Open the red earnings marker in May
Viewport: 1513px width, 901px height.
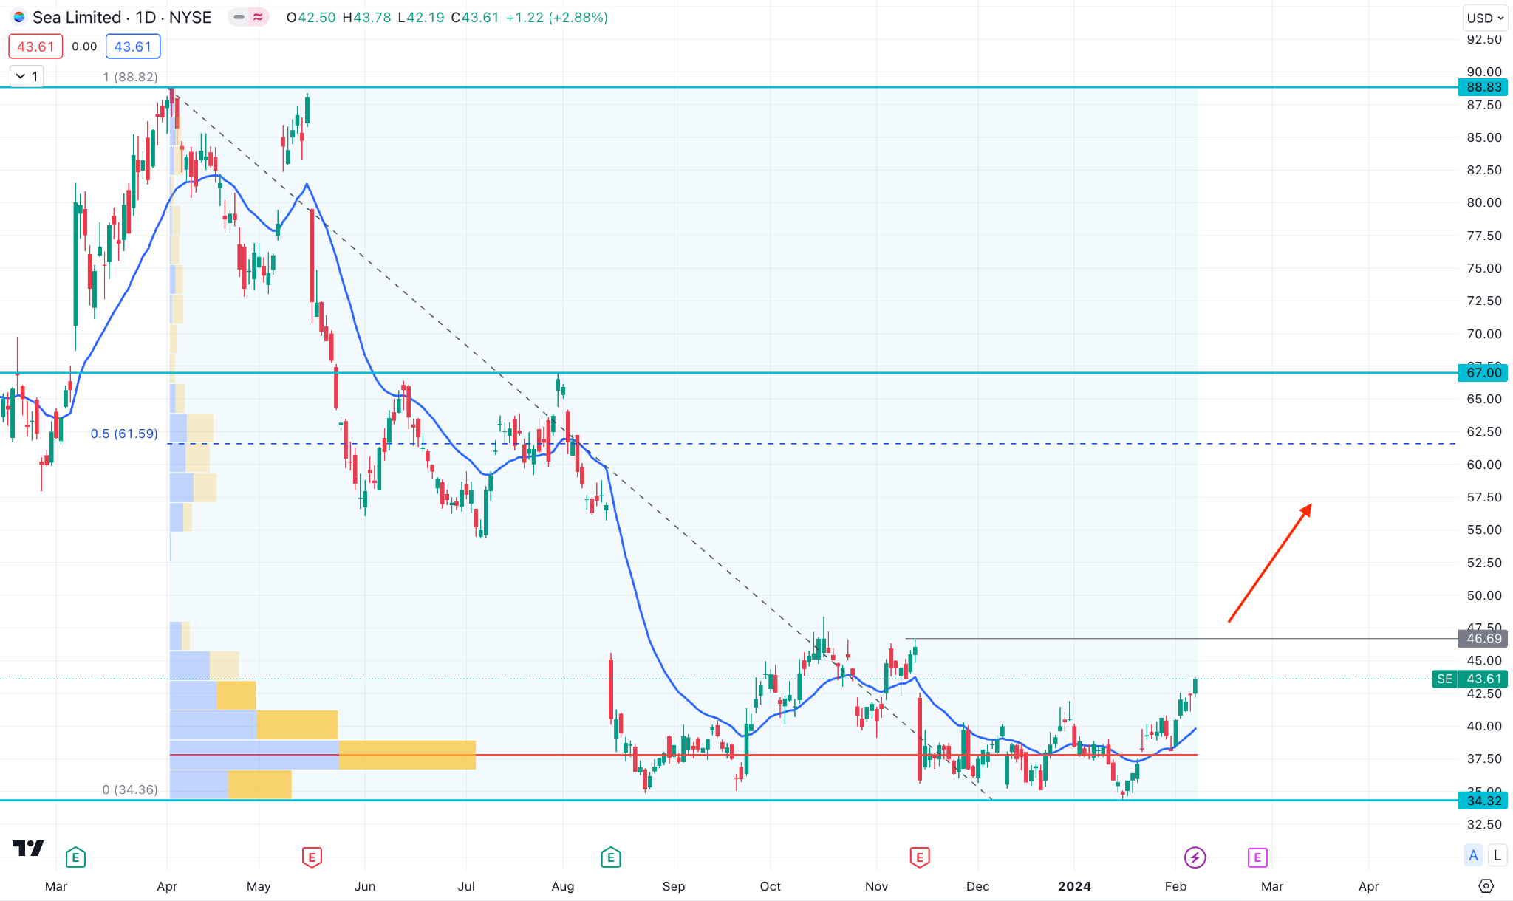(311, 857)
